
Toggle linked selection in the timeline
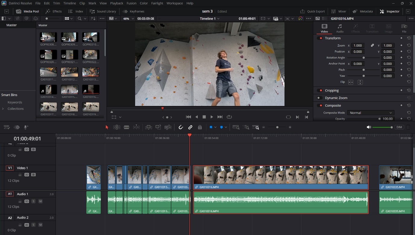pyautogui.click(x=190, y=127)
